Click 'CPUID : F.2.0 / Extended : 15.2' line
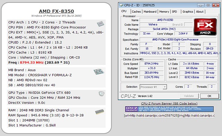Screen dimensions: 222x136 pos(35,42)
